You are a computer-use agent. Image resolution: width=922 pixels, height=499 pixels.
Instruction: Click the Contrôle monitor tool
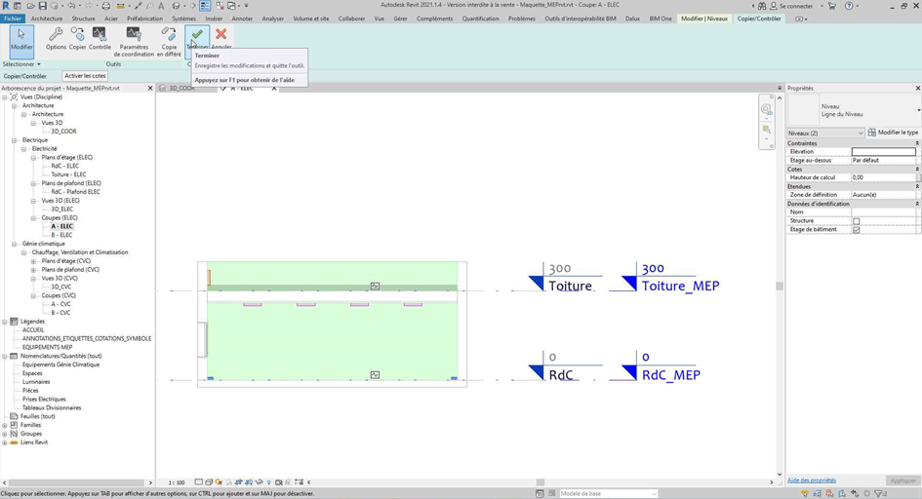(x=100, y=39)
